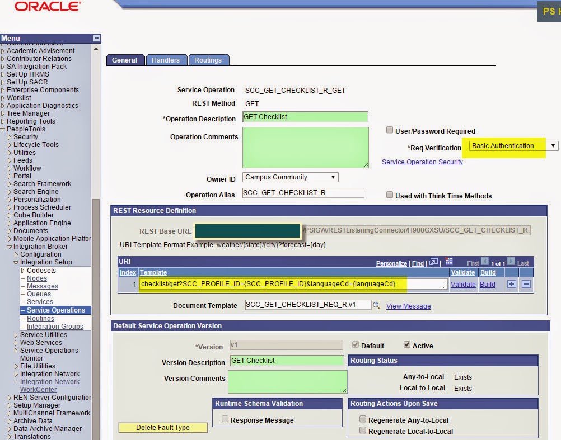Enable User/Password Required
This screenshot has width=561, height=440.
point(390,130)
